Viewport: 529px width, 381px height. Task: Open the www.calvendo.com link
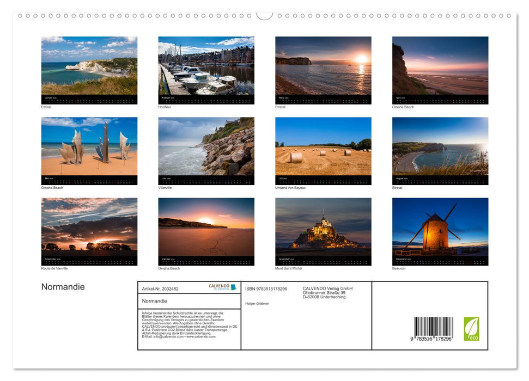coord(200,337)
